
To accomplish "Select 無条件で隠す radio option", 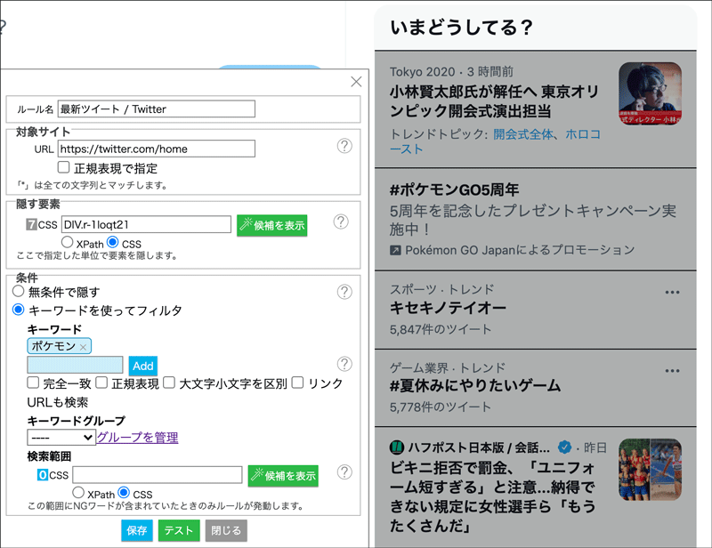I will coord(18,291).
